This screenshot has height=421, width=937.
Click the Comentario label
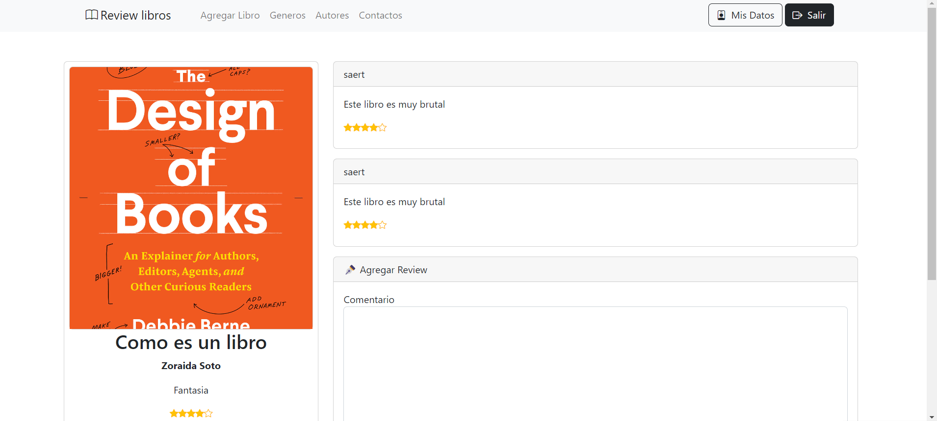[369, 300]
